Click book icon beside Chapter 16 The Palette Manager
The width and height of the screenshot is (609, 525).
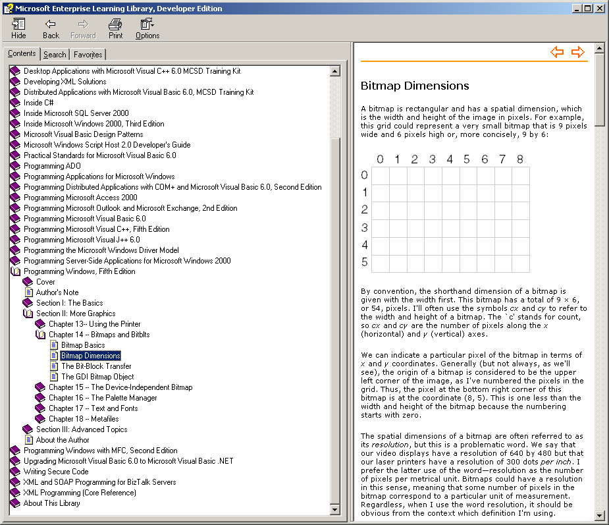pos(40,398)
